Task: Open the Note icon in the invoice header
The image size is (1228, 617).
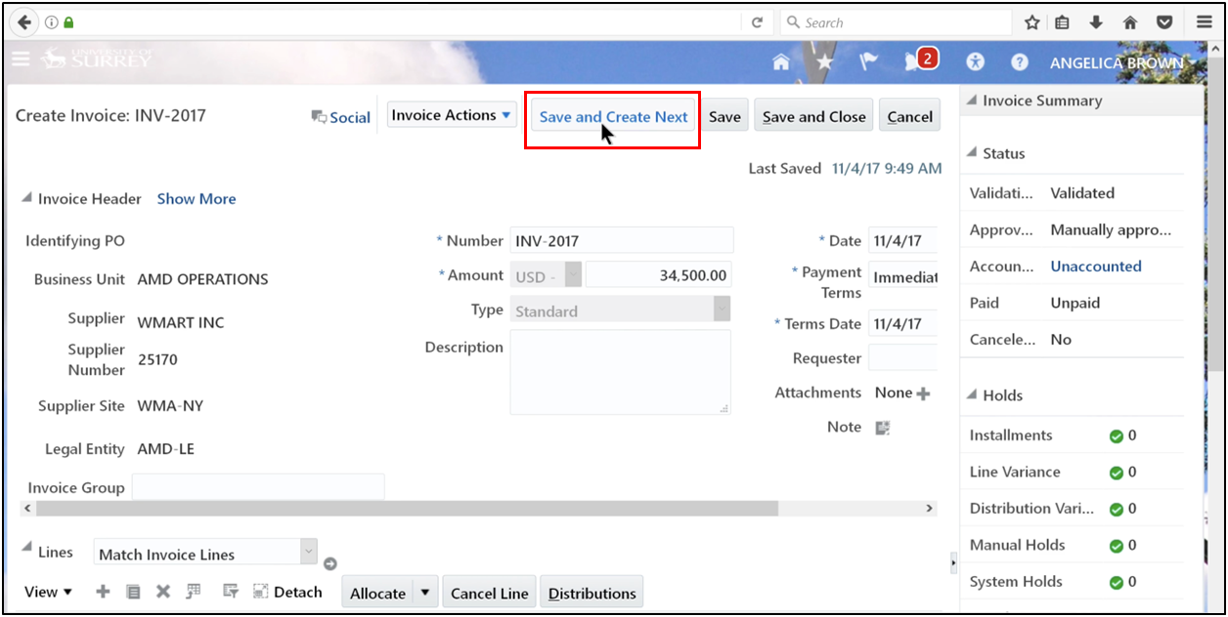Action: 881,427
